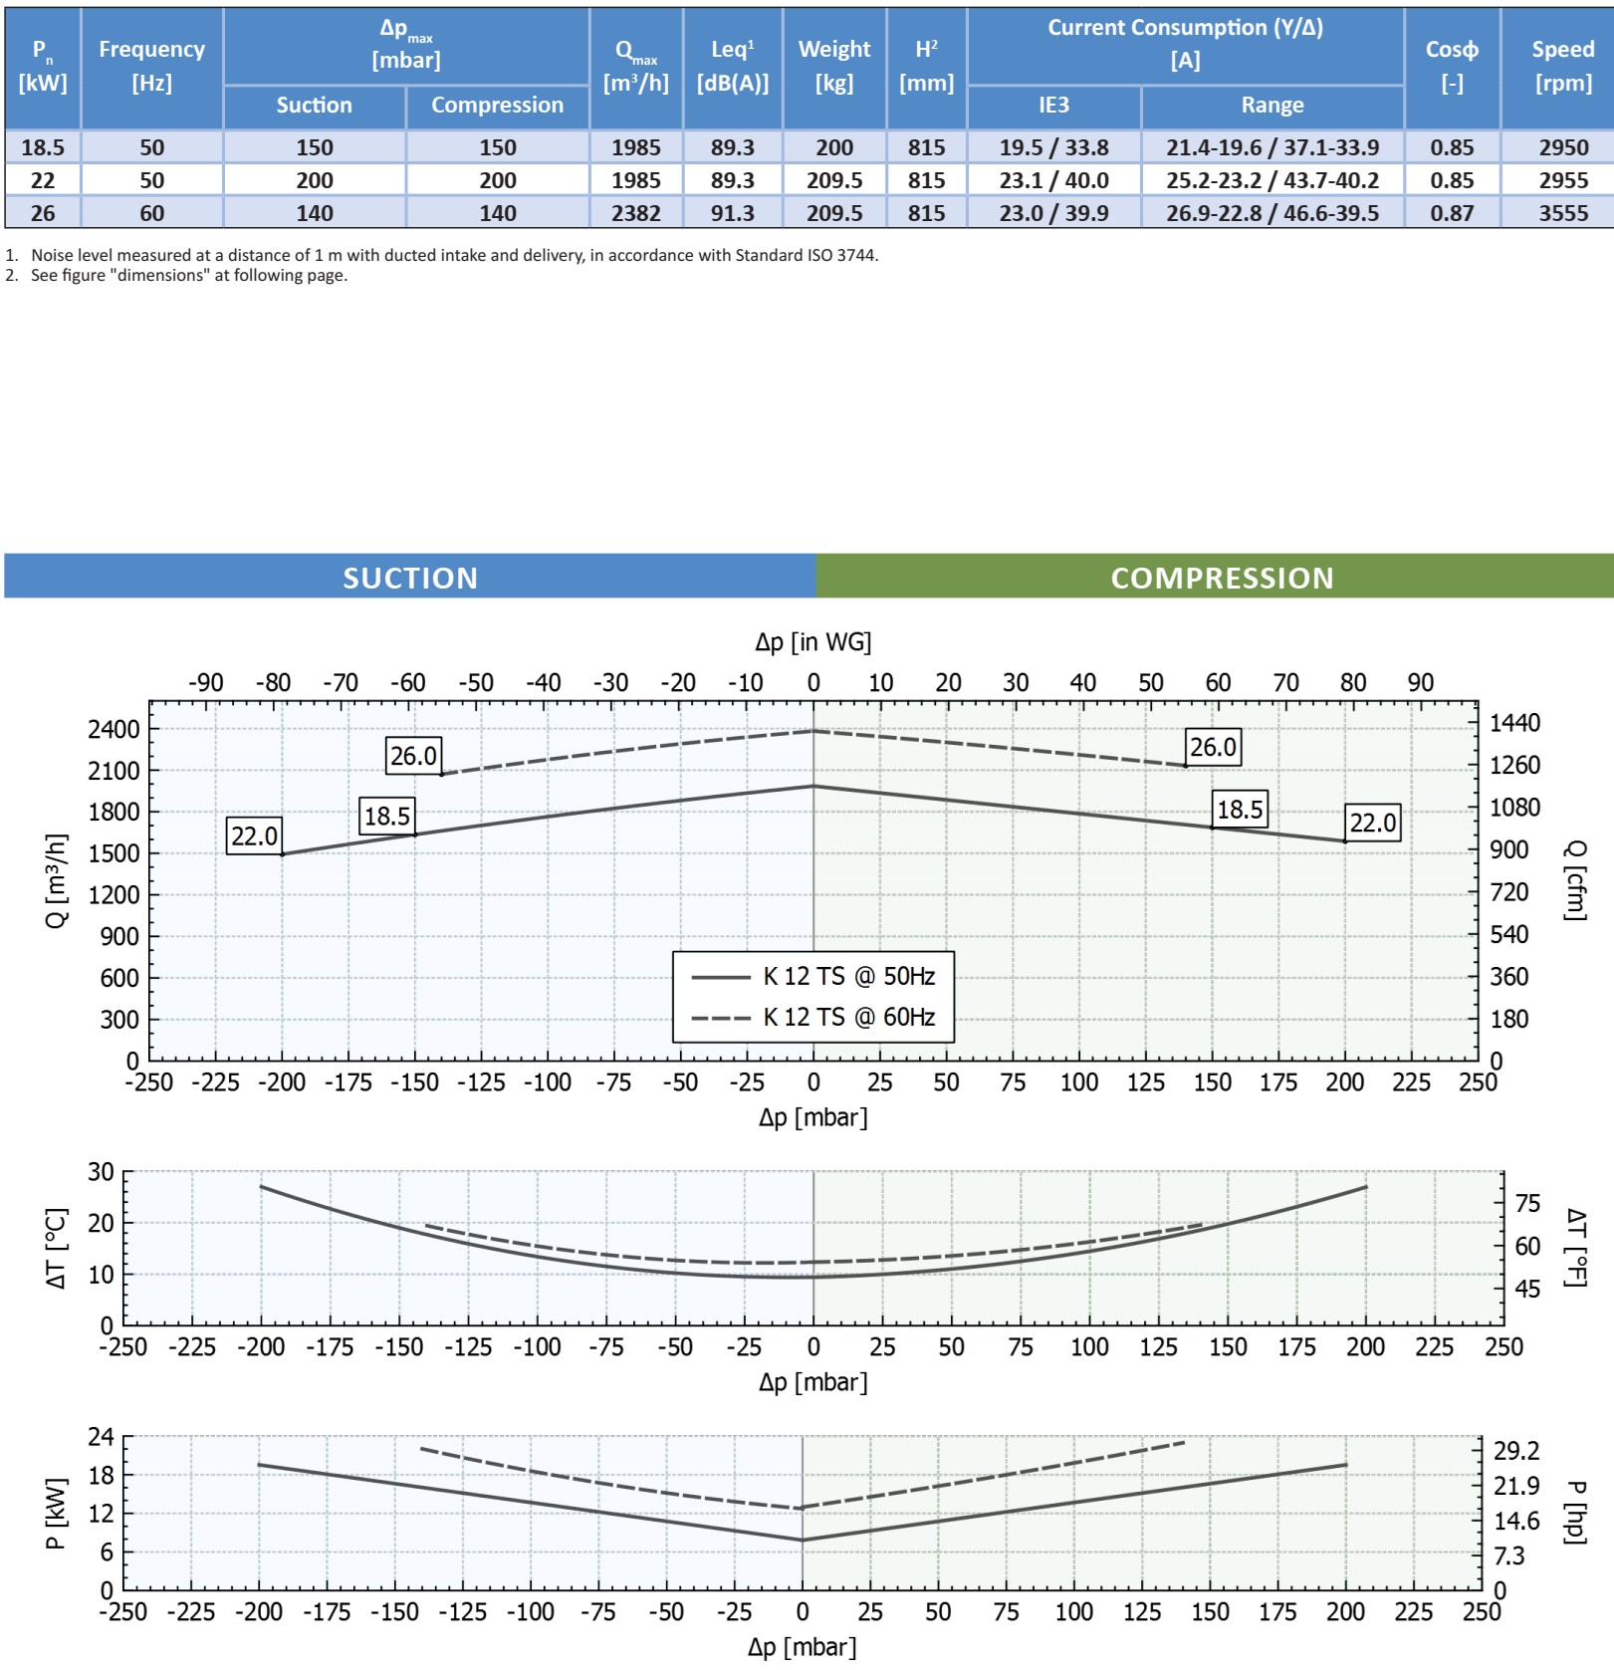
Task: Click the IE3 sub-header cell
Action: pyautogui.click(x=1053, y=106)
